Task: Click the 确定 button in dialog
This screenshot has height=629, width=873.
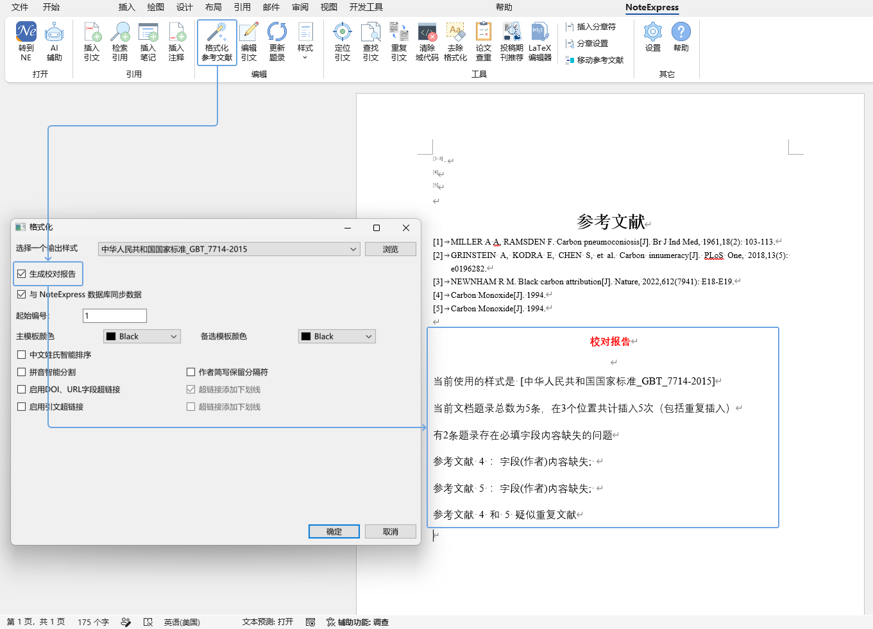Action: coord(334,531)
